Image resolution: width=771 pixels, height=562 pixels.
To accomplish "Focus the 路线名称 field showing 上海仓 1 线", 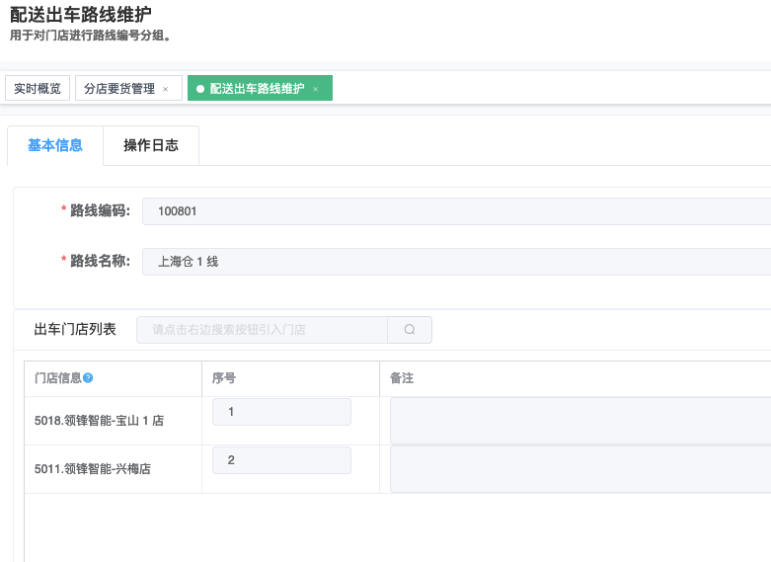I will point(456,262).
